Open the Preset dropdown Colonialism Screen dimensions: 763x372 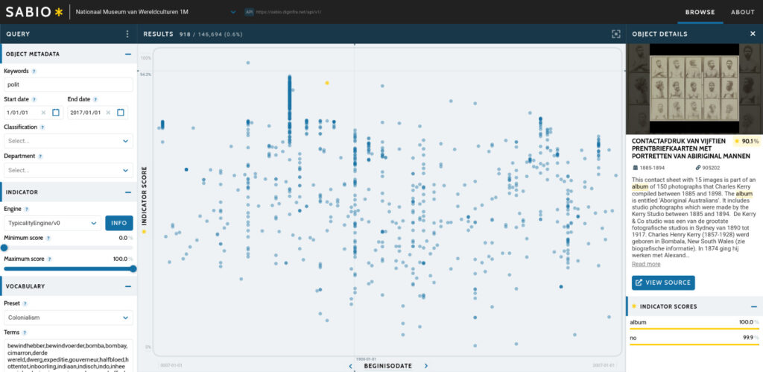click(x=68, y=318)
